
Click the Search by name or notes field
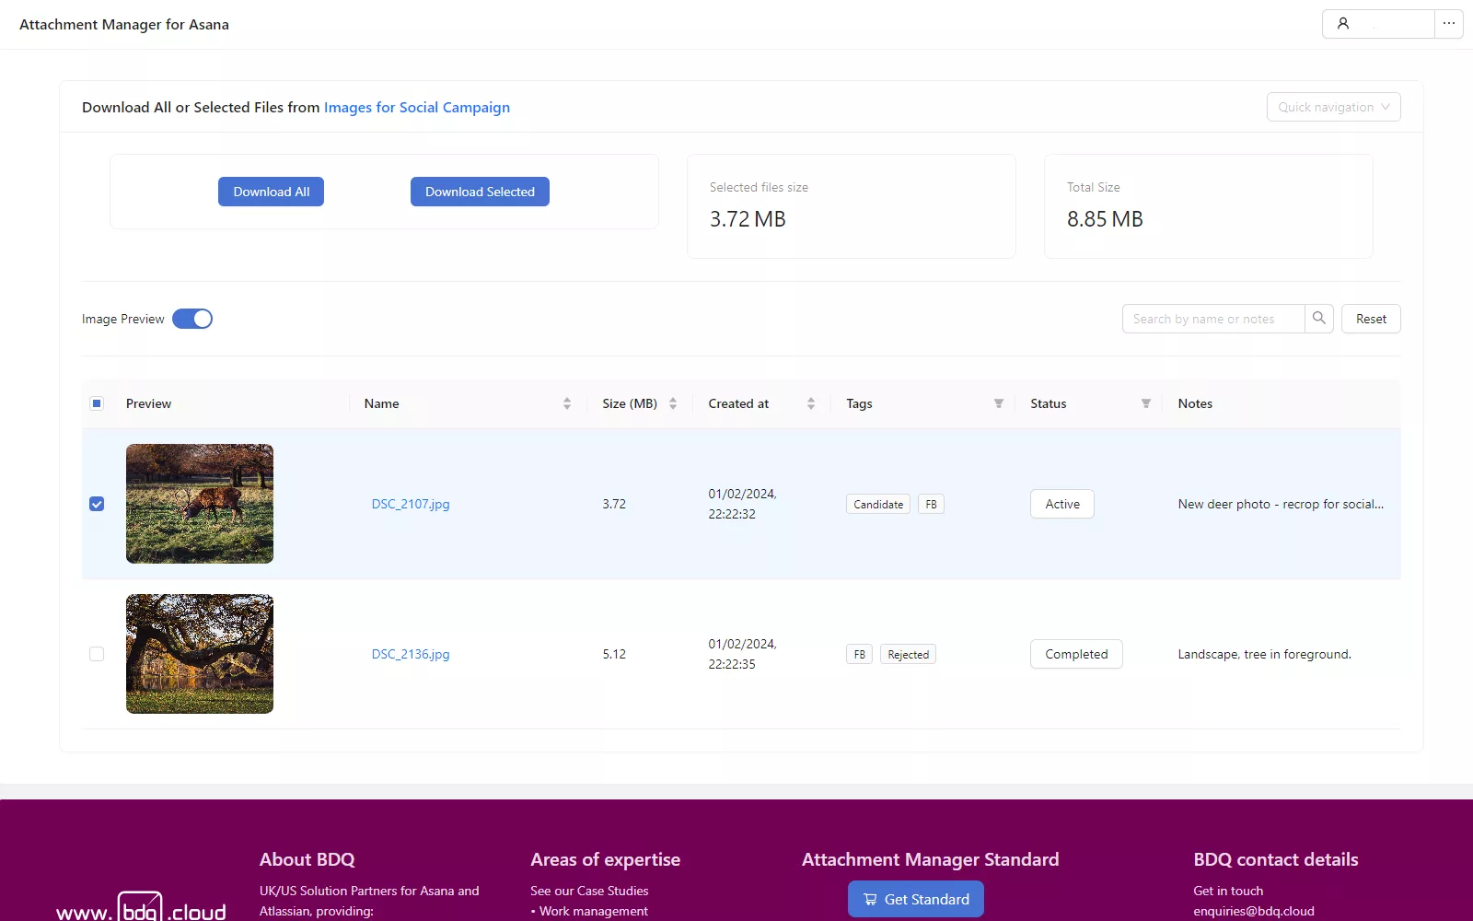click(1212, 319)
